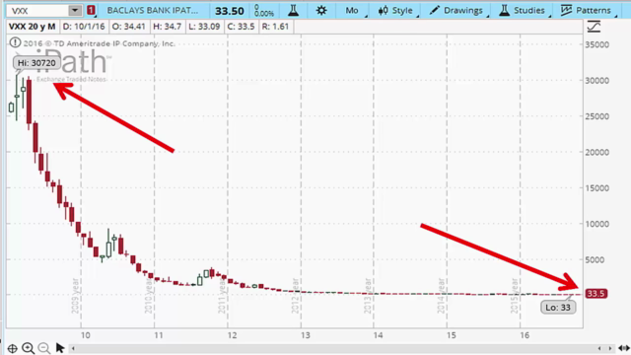This screenshot has width=631, height=355.
Task: Open the VXX symbol dropdown arrow
Action: 75,11
